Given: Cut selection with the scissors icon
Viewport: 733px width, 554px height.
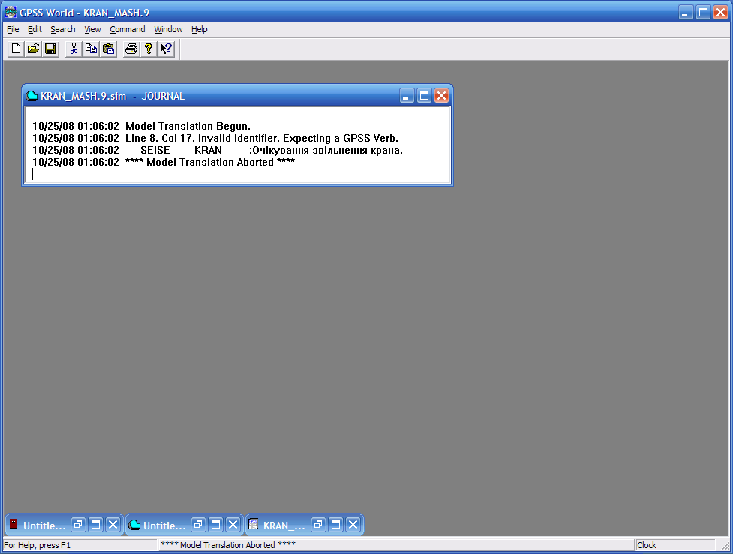Looking at the screenshot, I should [x=74, y=49].
